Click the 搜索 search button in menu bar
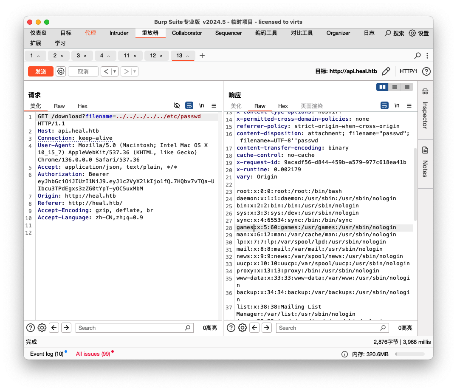This screenshot has height=391, width=457. 394,33
